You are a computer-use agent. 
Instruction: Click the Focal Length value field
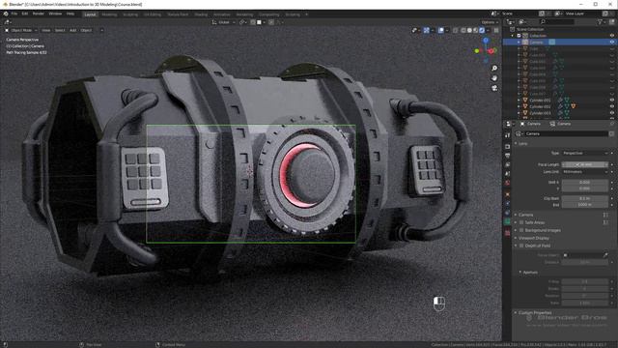pyautogui.click(x=585, y=164)
